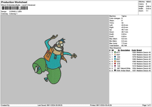Screen dimensions: 152x107
Task: Click the Max Jump value 7.2 mm
Action: 124,43
